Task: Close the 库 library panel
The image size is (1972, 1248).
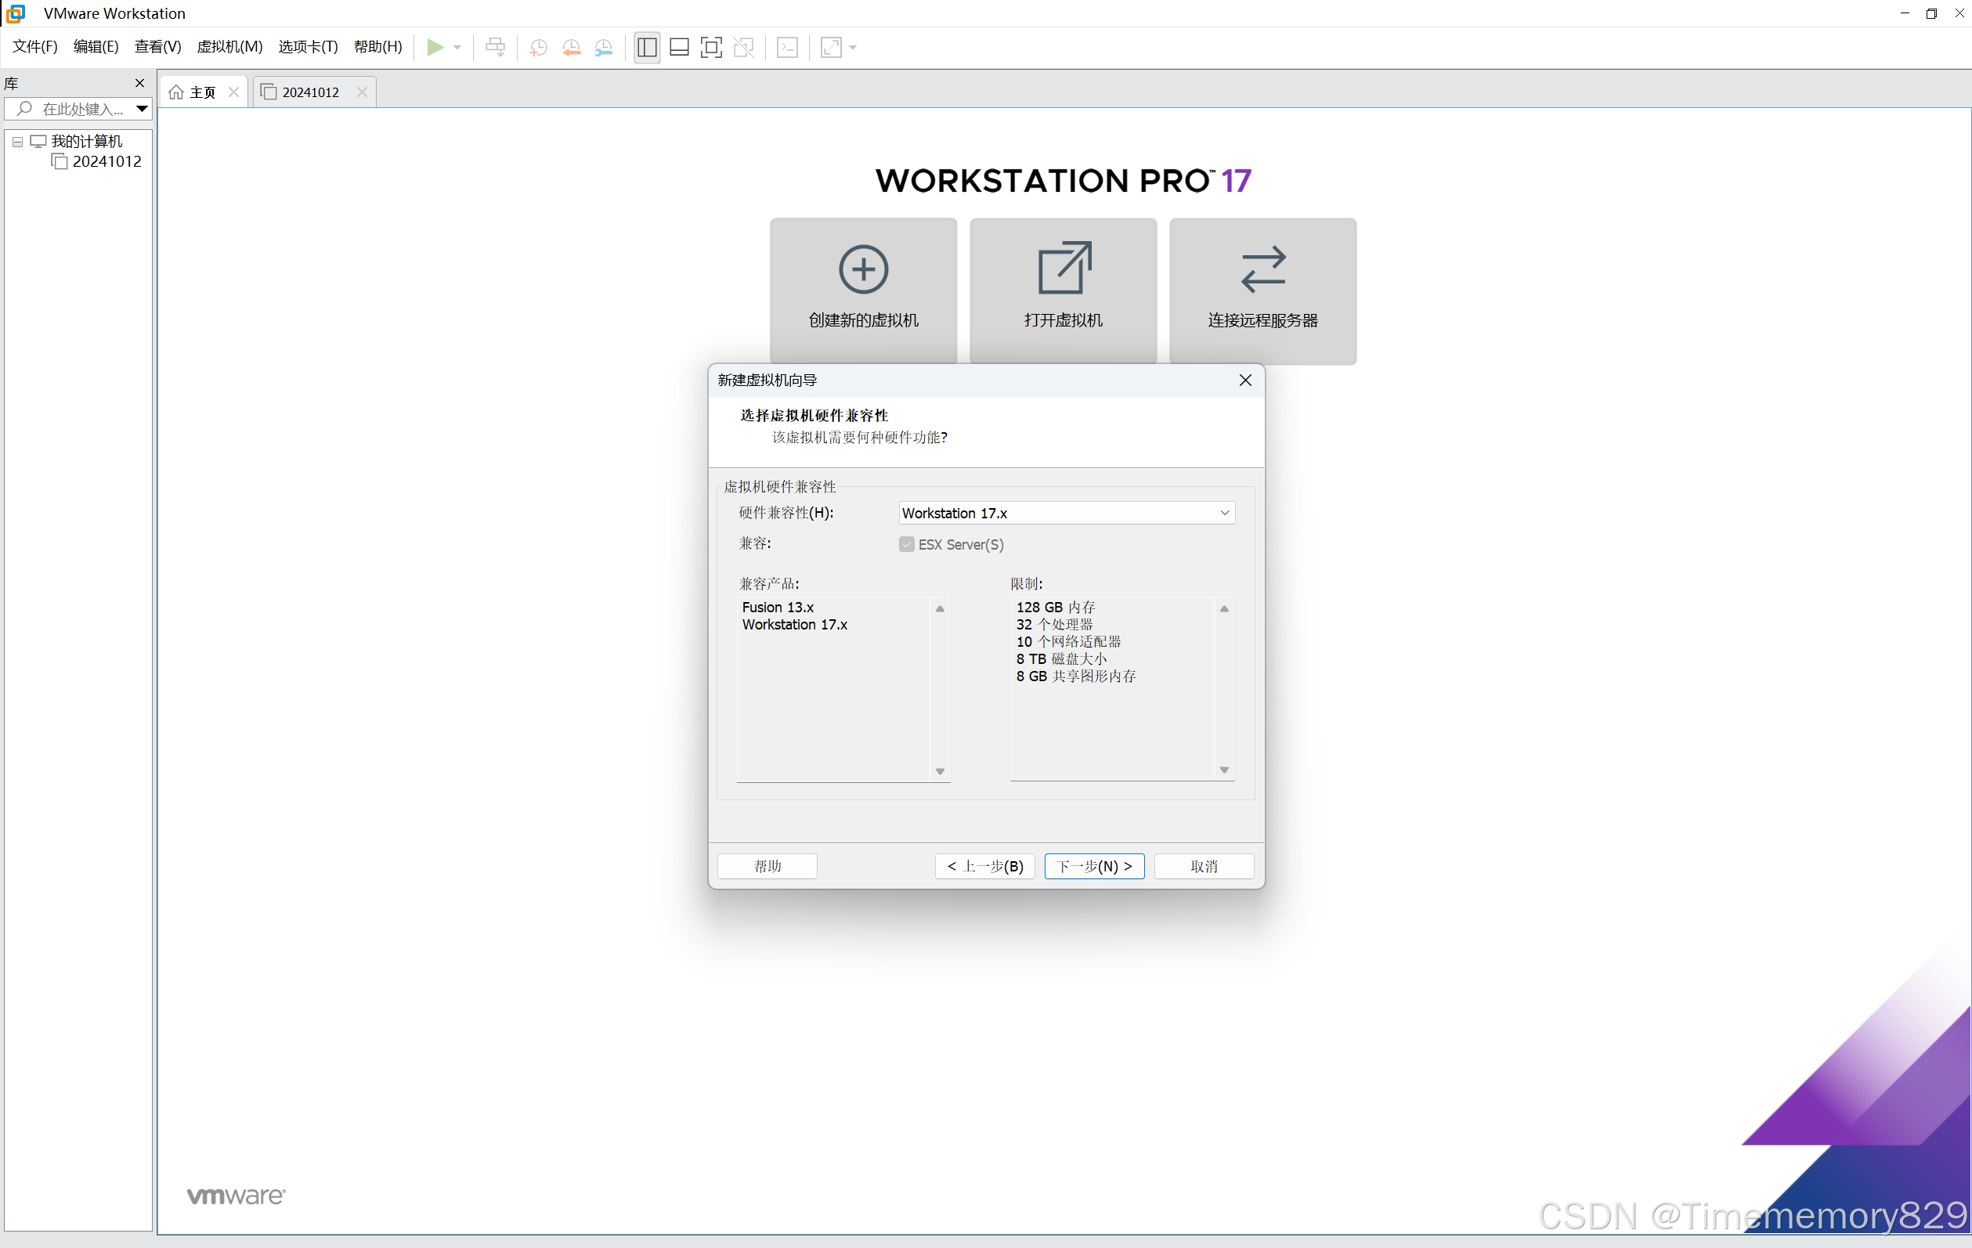Action: (x=139, y=83)
